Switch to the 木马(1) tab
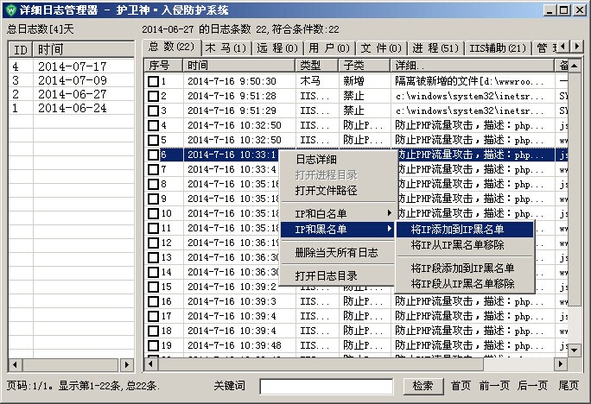This screenshot has width=591, height=404. click(x=226, y=47)
